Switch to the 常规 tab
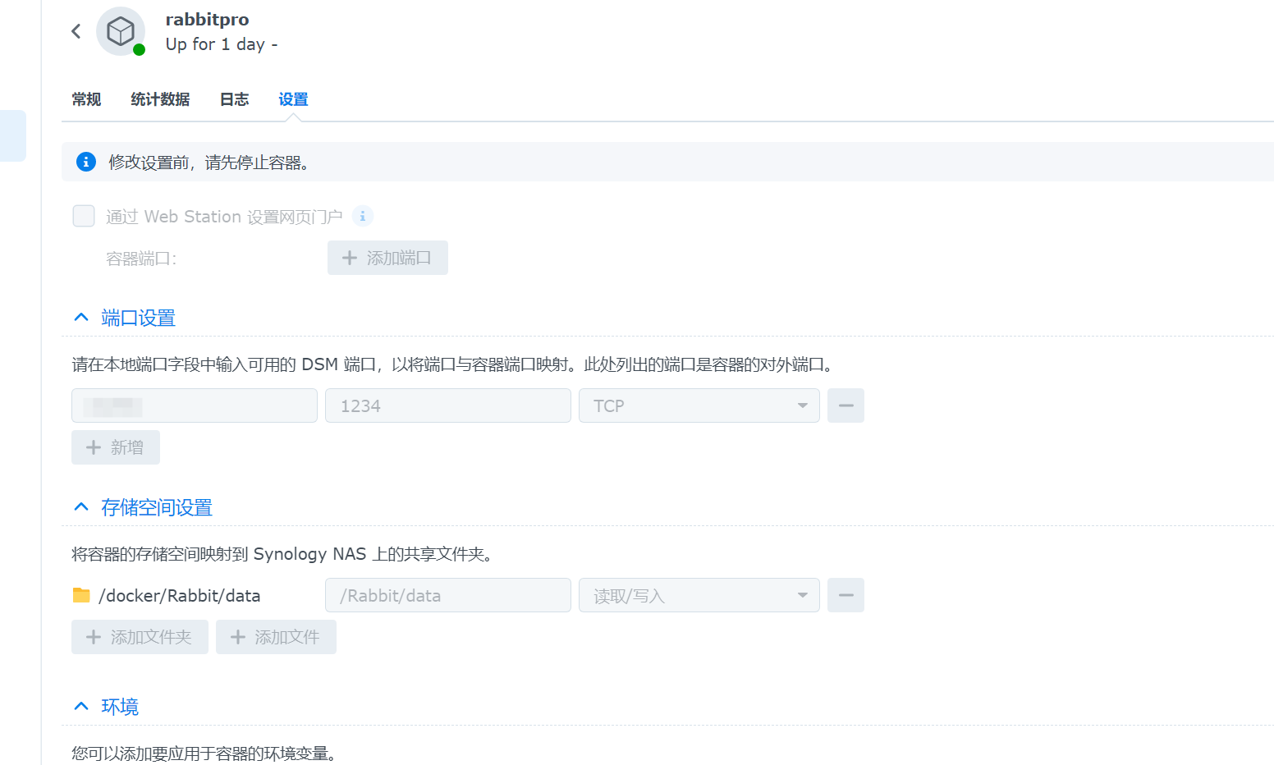 tap(86, 99)
